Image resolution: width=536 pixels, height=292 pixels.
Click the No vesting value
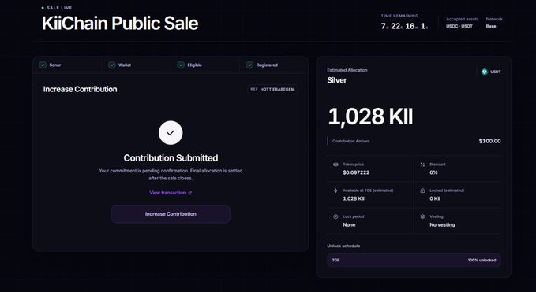(x=442, y=225)
